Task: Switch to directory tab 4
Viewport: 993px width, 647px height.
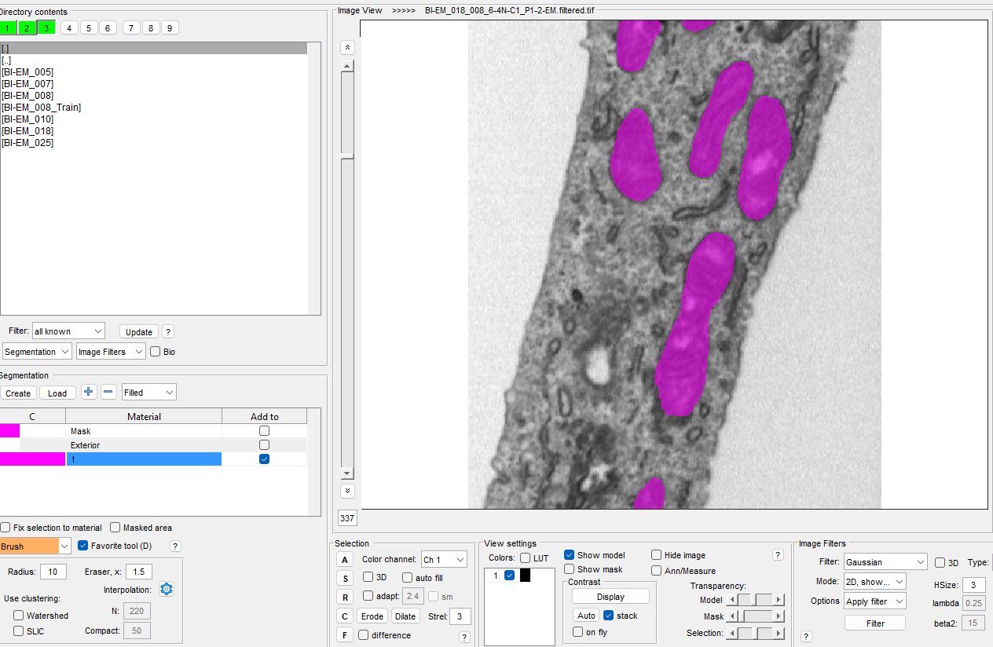Action: click(69, 27)
